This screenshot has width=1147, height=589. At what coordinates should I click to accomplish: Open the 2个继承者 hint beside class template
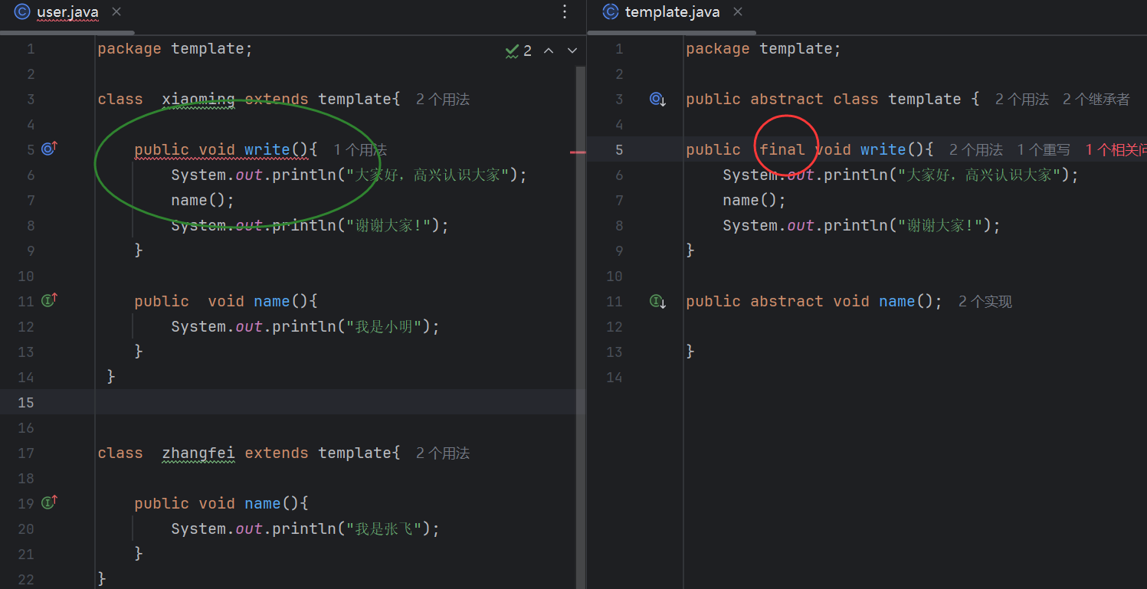click(1096, 100)
